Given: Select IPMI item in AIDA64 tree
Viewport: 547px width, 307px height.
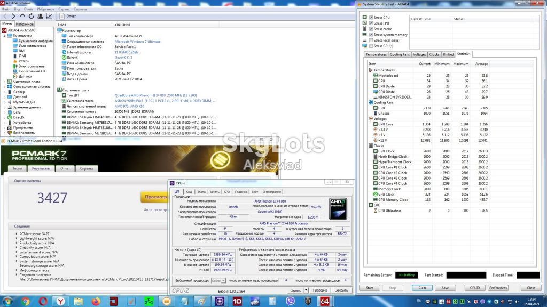Looking at the screenshot, I should pos(22,55).
